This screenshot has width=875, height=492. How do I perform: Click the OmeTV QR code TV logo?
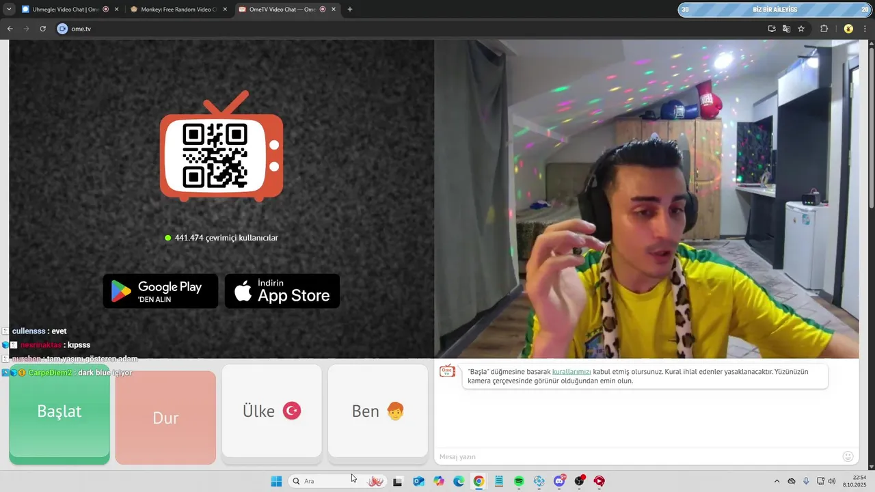coord(221,146)
